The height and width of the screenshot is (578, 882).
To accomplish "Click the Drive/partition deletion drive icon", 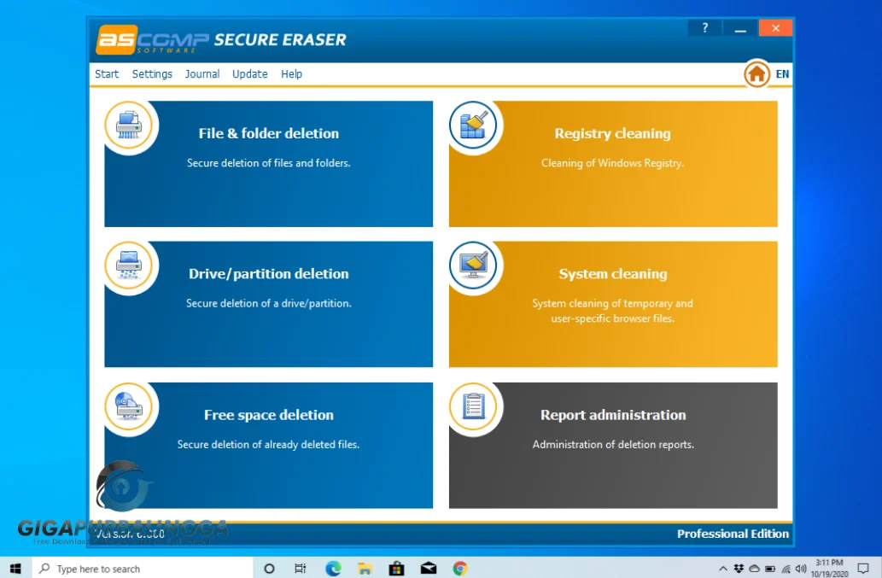I will [129, 266].
